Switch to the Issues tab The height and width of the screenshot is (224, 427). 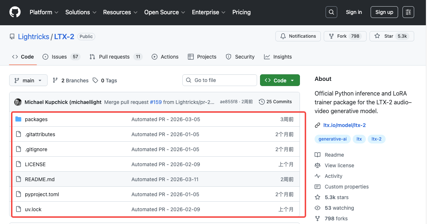[x=61, y=57]
